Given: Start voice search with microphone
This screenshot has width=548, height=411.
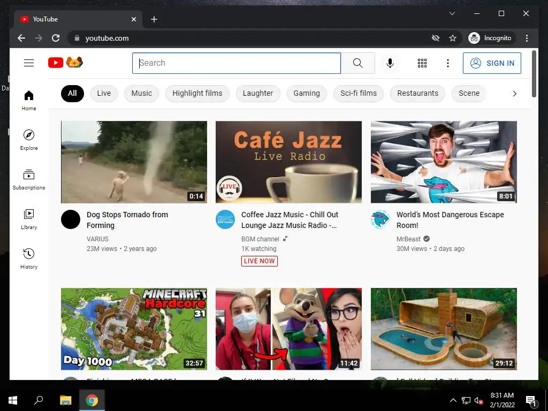Looking at the screenshot, I should 390,63.
